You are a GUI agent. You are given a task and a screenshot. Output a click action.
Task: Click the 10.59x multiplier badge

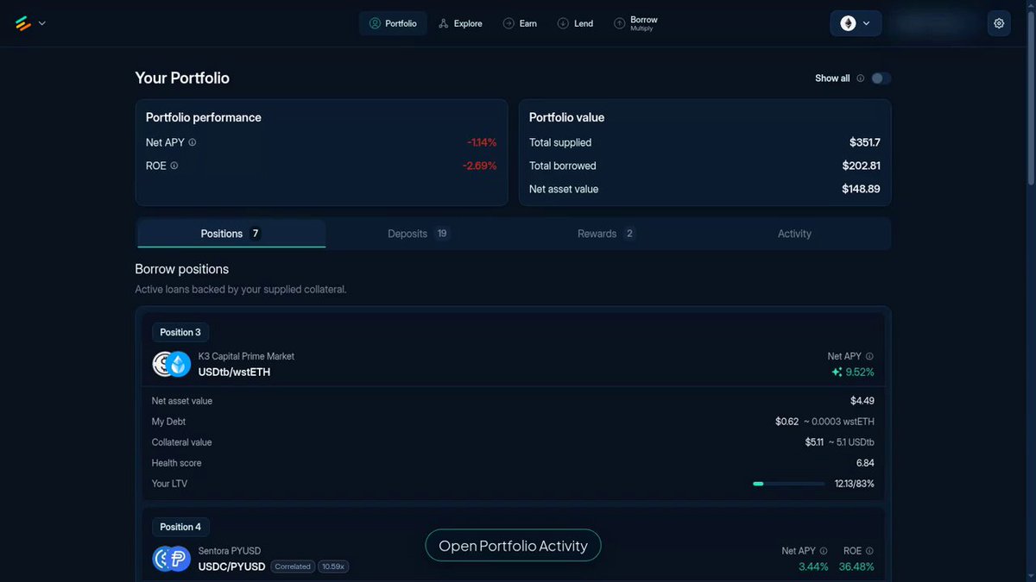click(333, 566)
